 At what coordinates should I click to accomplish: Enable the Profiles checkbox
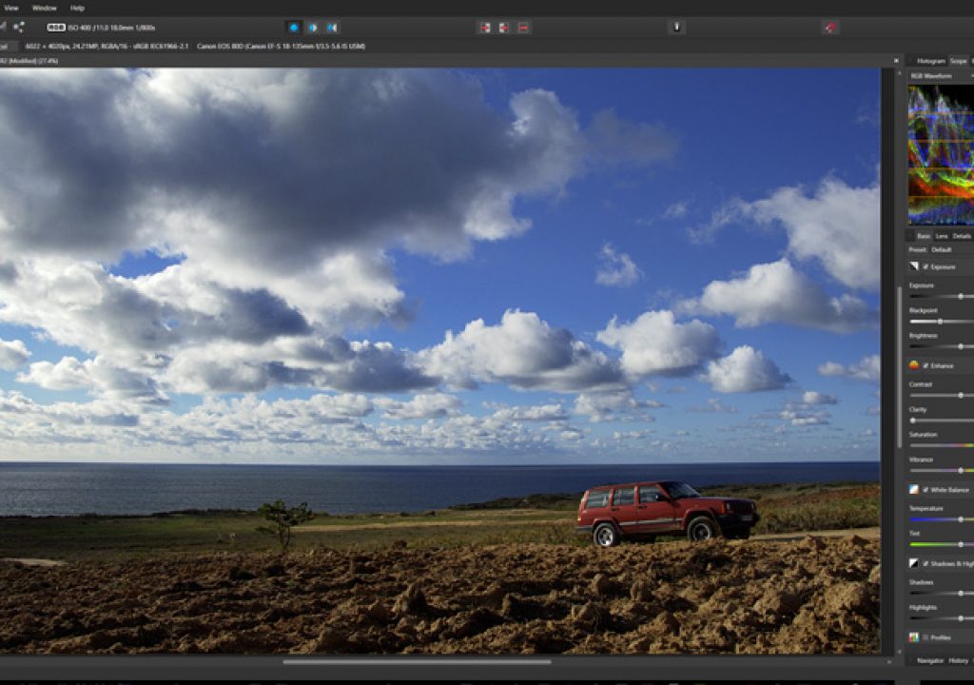point(925,637)
